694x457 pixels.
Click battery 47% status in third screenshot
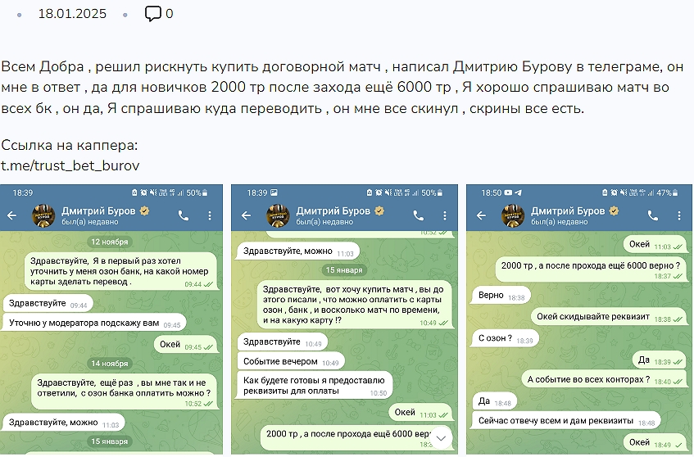click(667, 193)
